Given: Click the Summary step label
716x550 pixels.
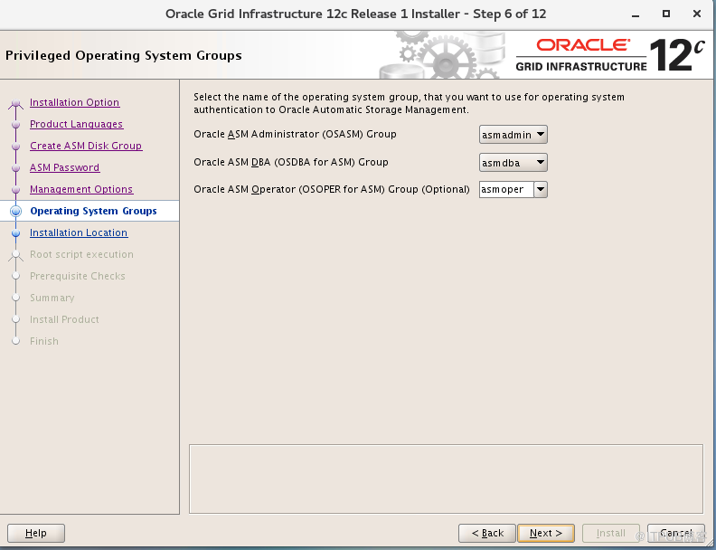Looking at the screenshot, I should (x=52, y=298).
